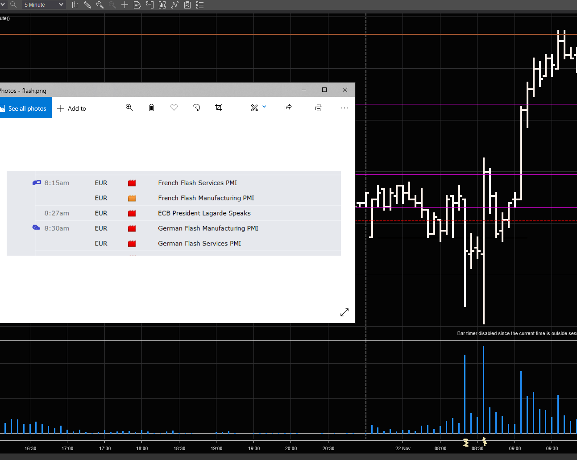The width and height of the screenshot is (577, 460).
Task: Click the edit and create icon in Photos
Action: tap(254, 108)
